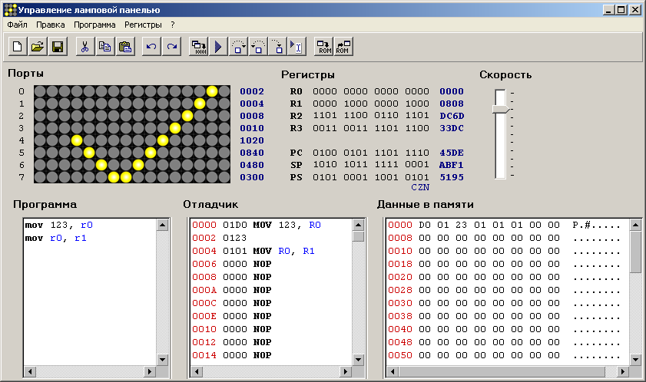Toggle the lit lamp in port row 2
This screenshot has height=382, width=646.
187,116
